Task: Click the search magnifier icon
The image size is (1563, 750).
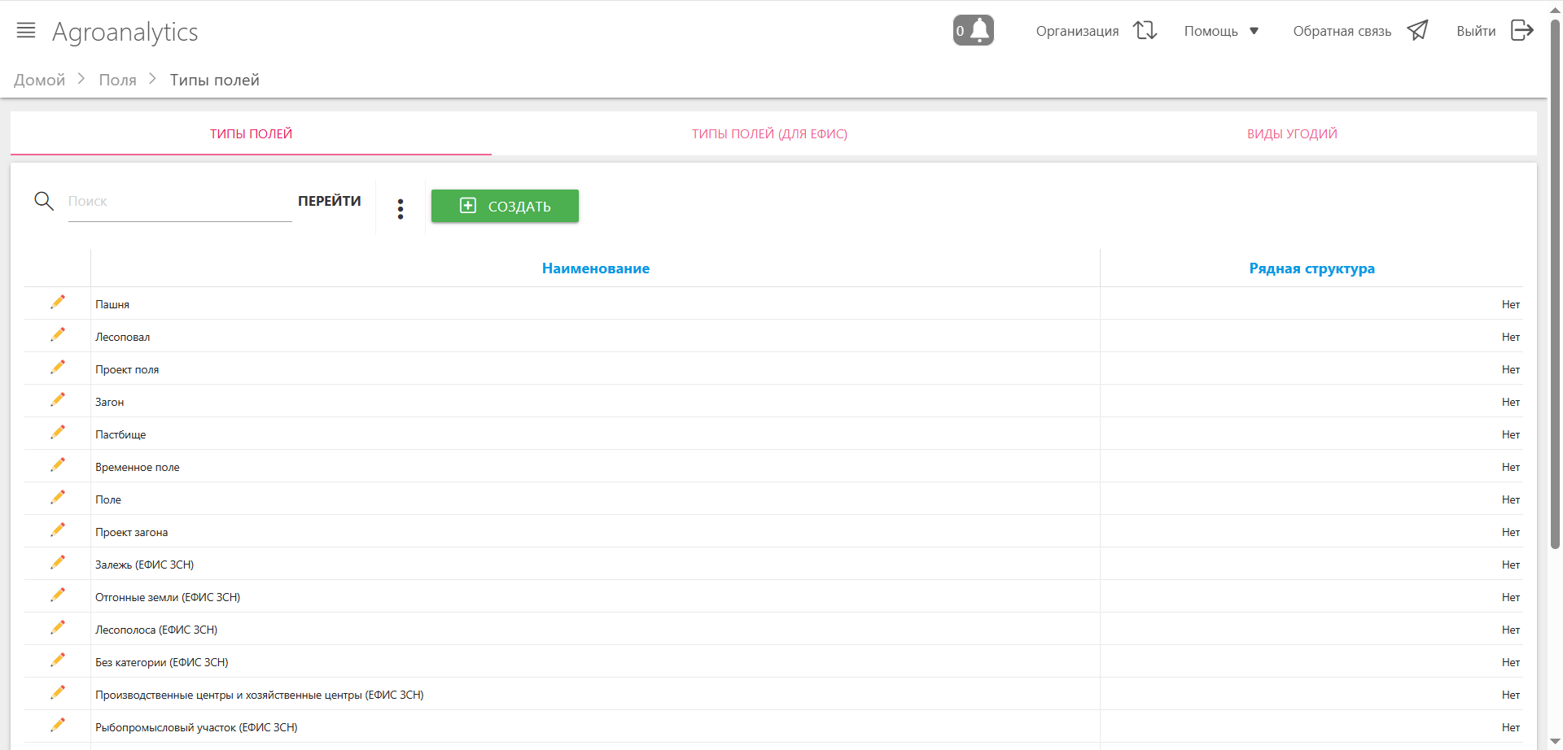Action: coord(44,201)
